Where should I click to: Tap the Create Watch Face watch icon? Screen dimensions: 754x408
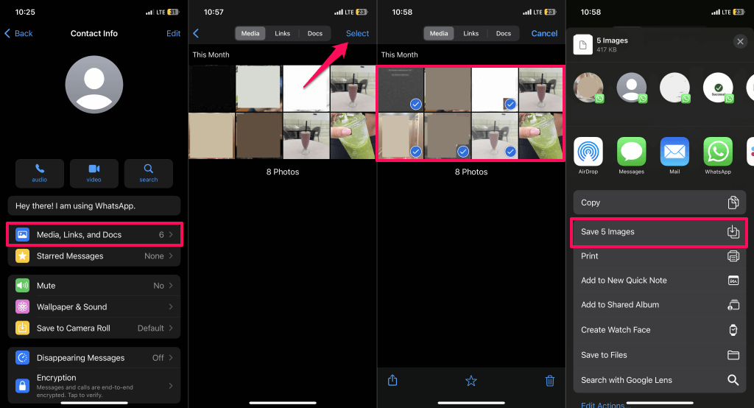733,330
